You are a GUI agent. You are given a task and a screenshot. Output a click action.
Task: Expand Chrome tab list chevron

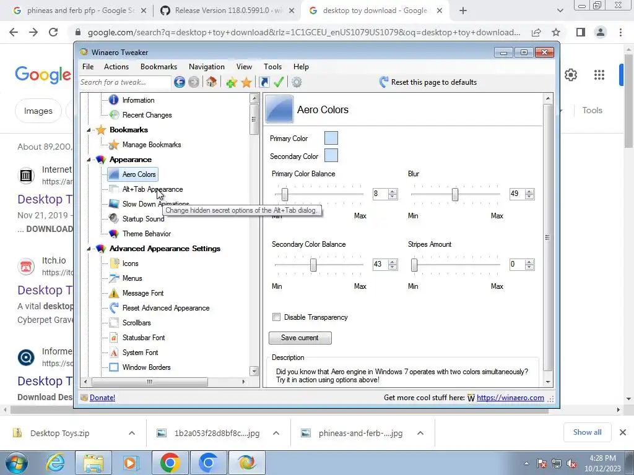[x=560, y=11]
